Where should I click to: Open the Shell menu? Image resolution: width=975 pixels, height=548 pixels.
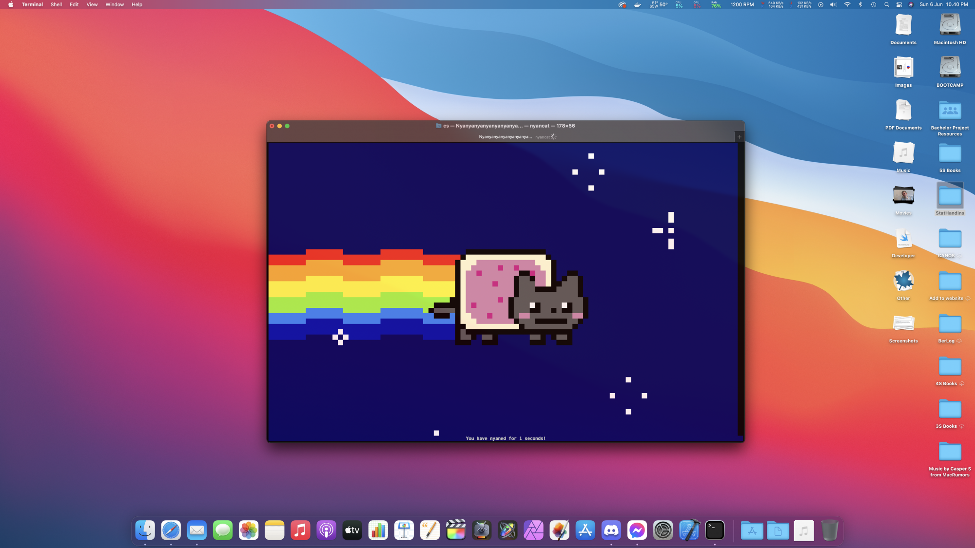(56, 4)
